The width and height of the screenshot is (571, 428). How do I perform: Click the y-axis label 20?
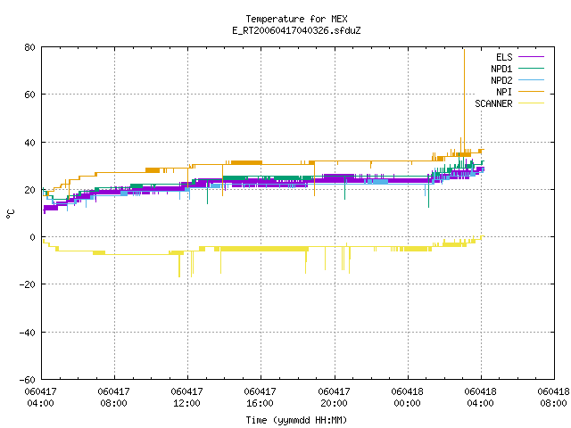point(29,190)
